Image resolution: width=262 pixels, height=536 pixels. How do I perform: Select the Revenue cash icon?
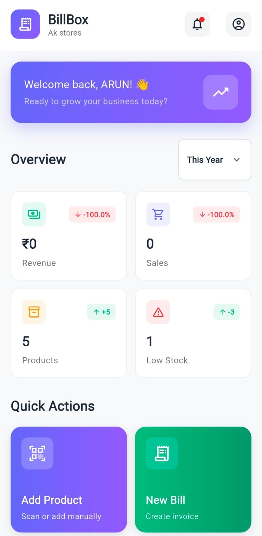coord(34,214)
